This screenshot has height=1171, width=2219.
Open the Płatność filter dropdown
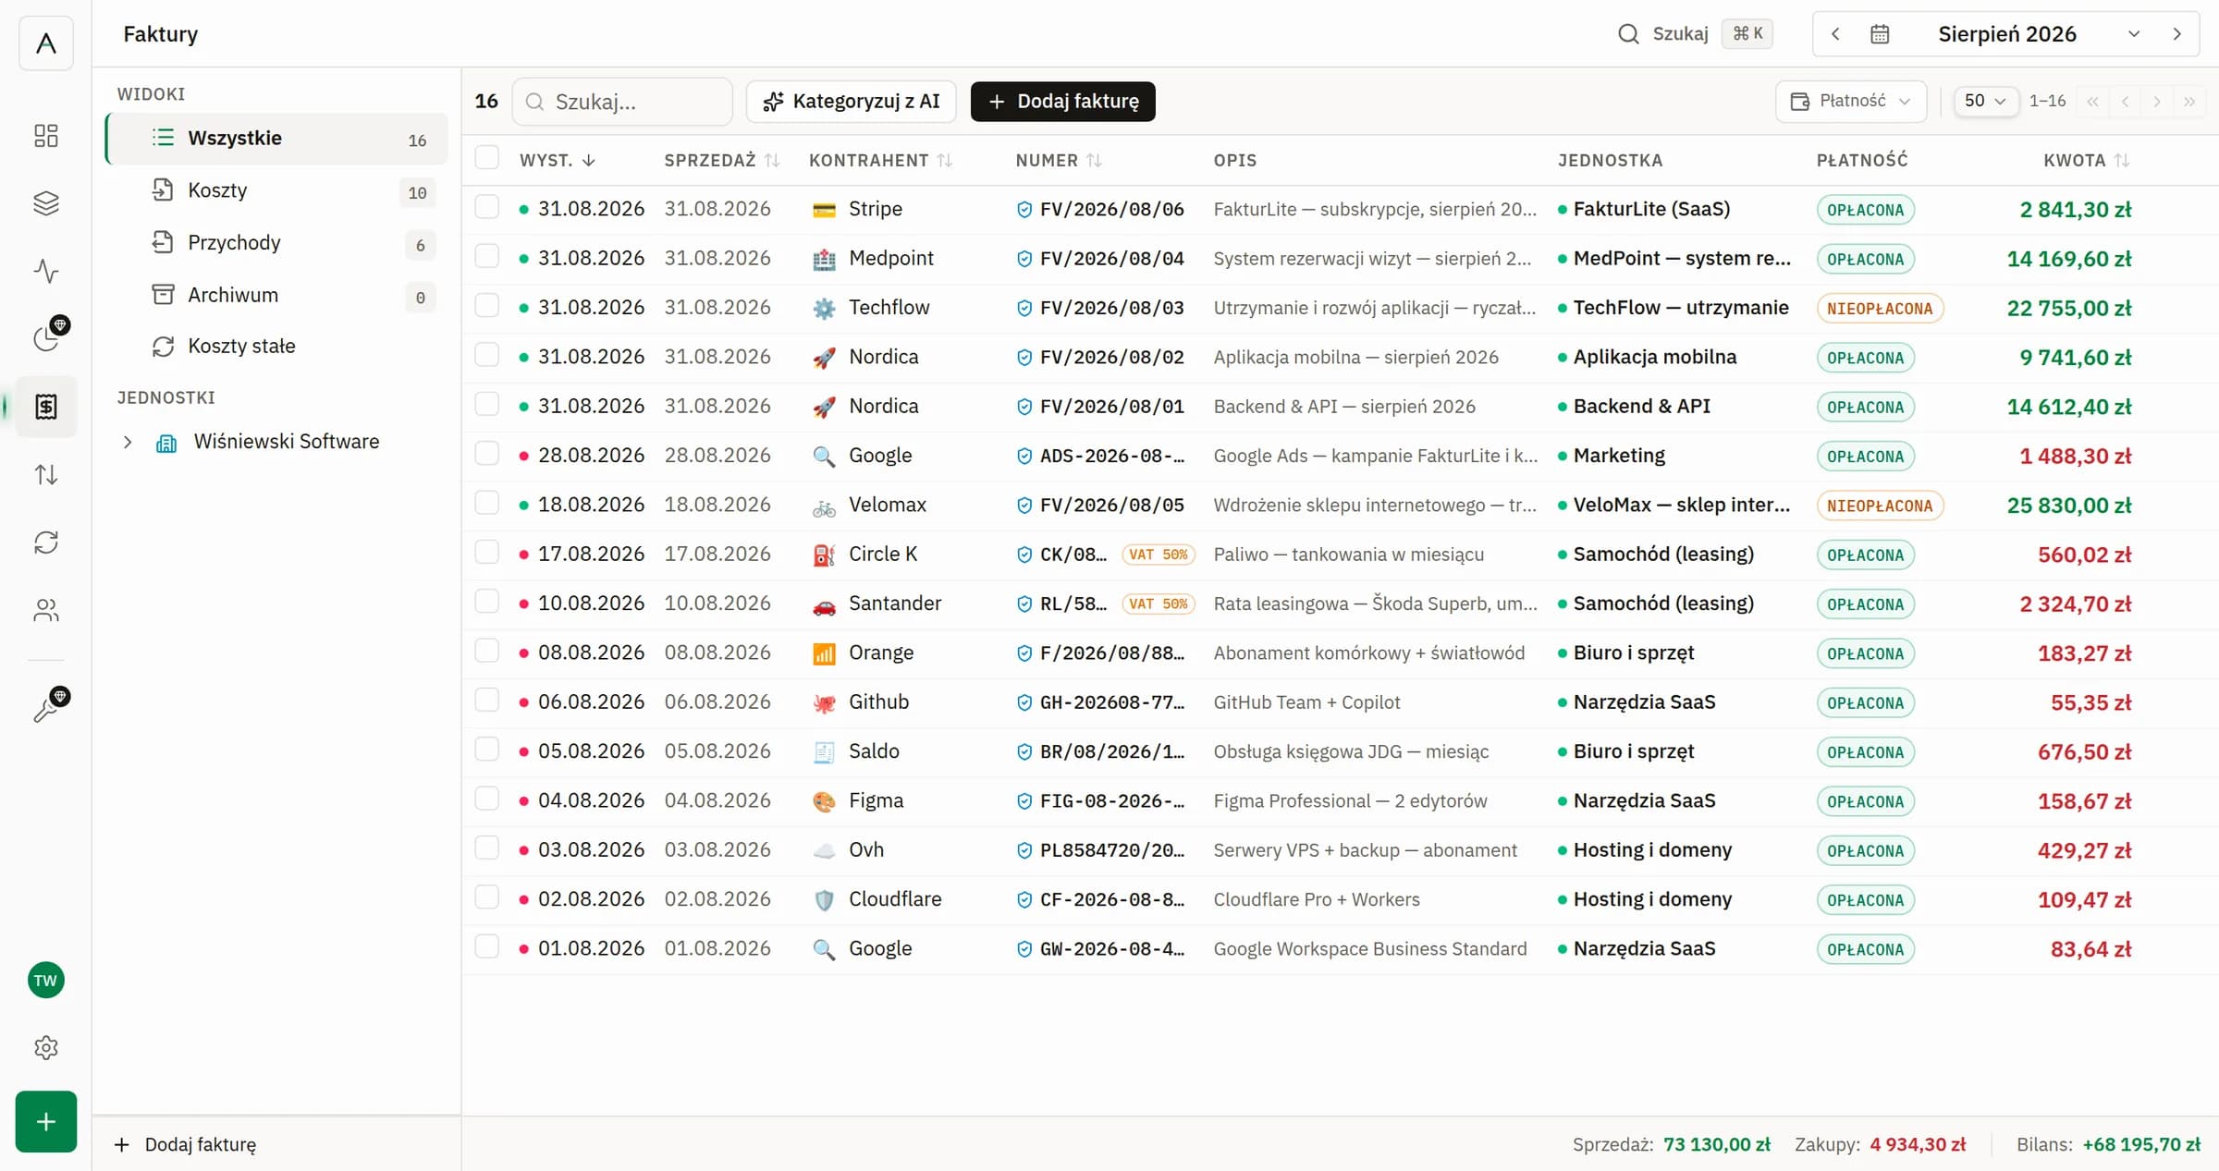tap(1851, 101)
